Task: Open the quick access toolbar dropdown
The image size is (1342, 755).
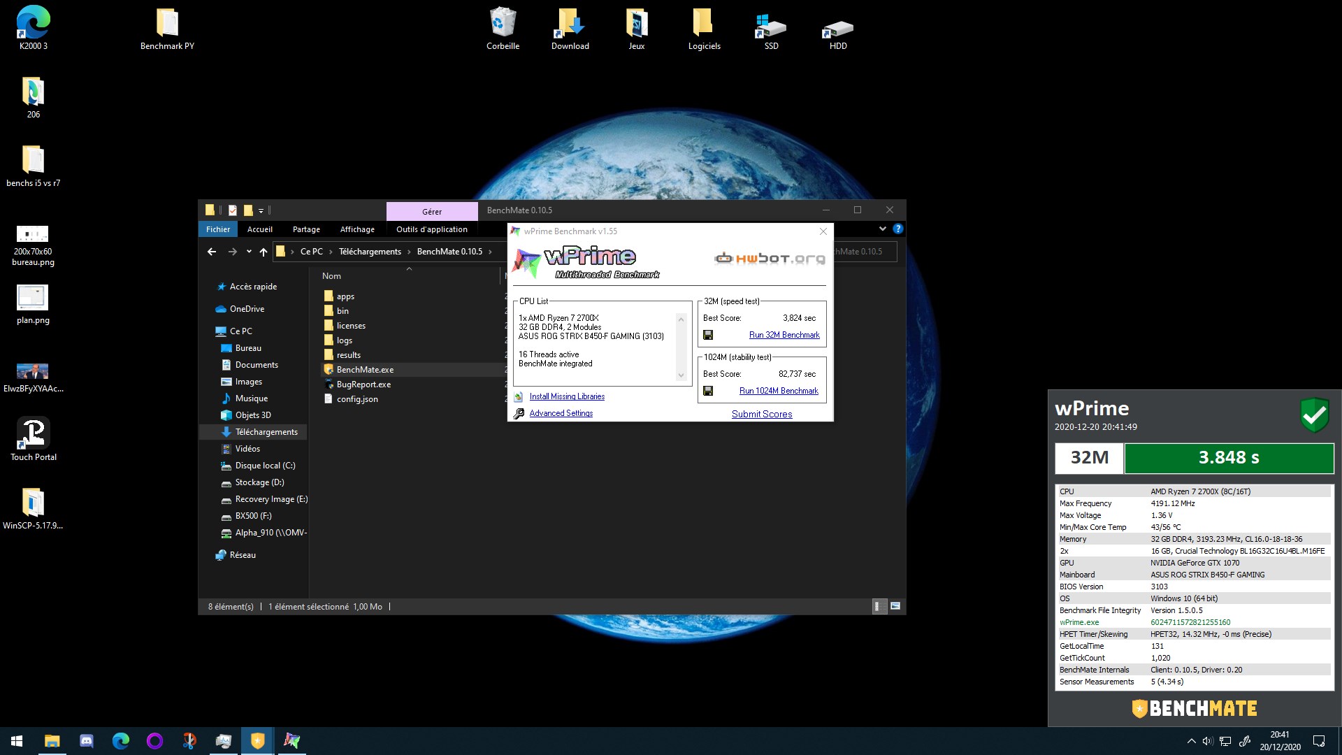Action: [261, 210]
